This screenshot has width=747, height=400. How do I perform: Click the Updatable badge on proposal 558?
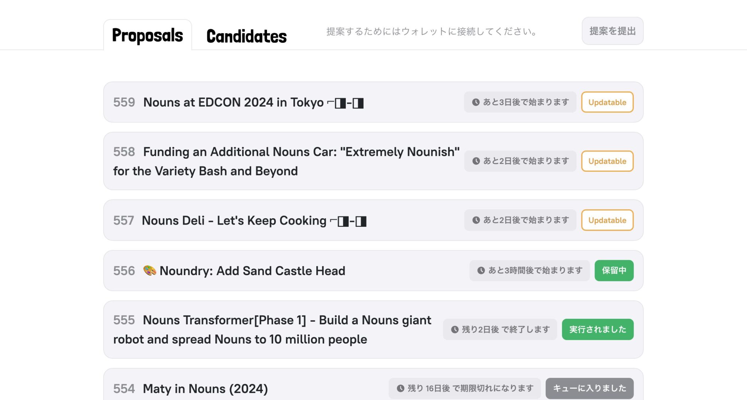coord(607,161)
